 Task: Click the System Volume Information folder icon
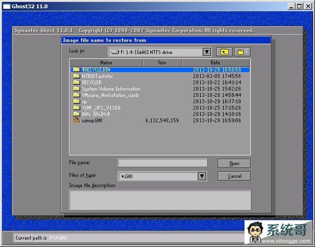click(x=76, y=89)
